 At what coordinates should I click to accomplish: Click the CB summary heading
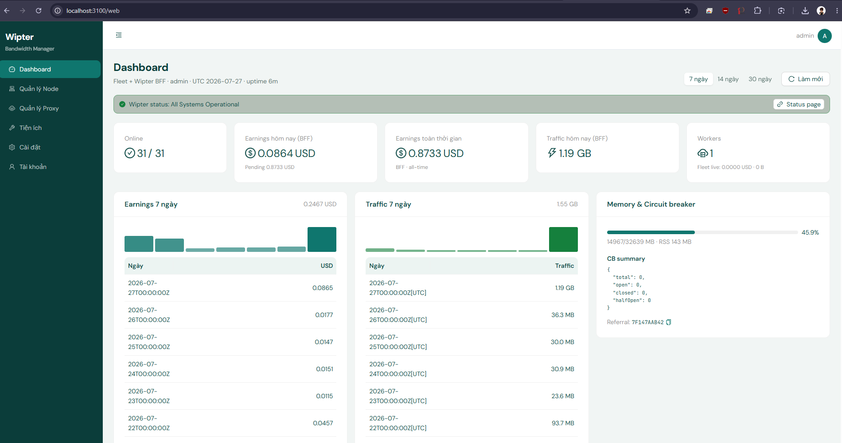pos(626,259)
